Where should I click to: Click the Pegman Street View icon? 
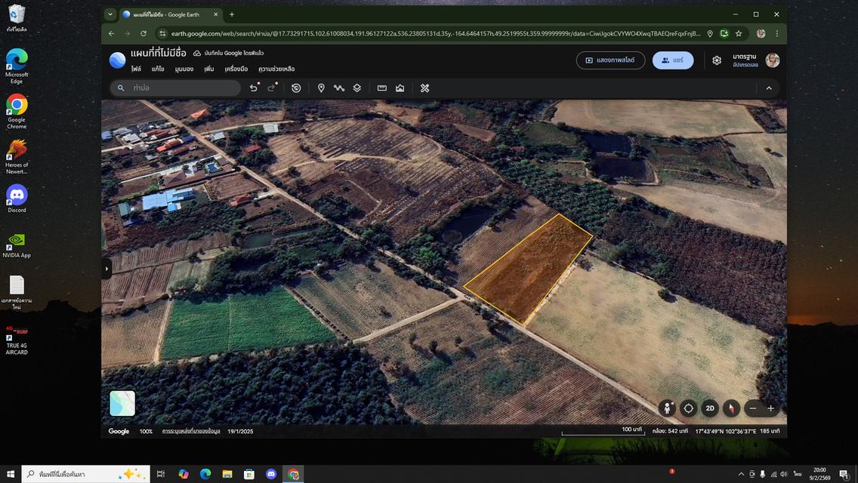pyautogui.click(x=667, y=408)
